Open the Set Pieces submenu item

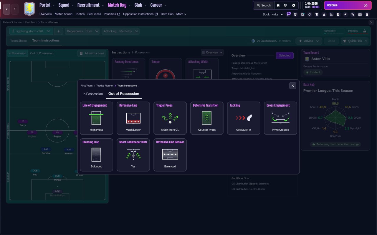coord(94,14)
